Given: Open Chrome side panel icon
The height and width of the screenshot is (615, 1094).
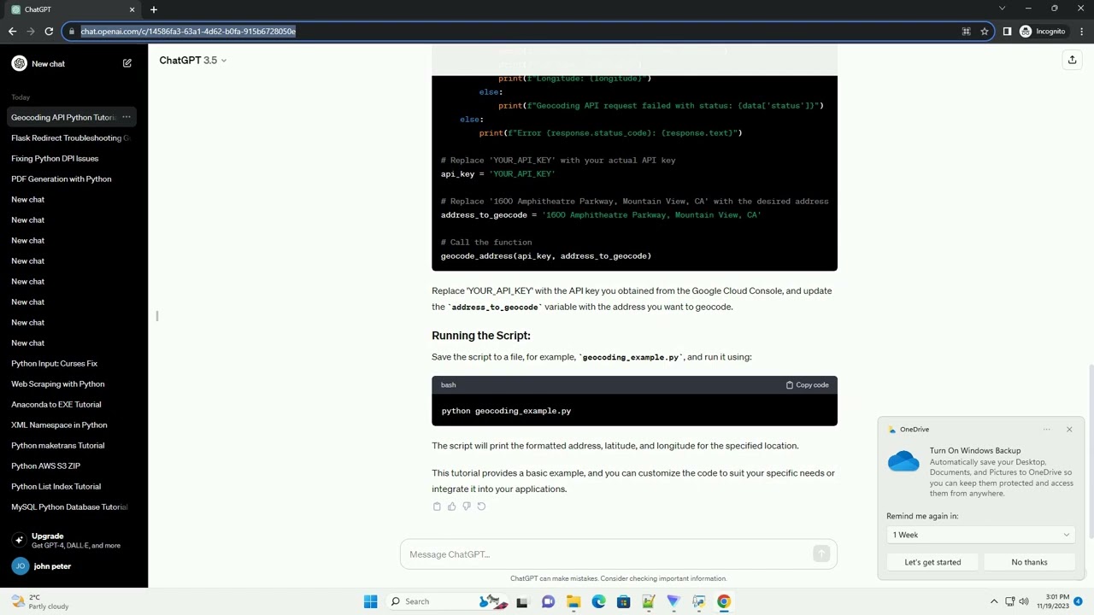Looking at the screenshot, I should 1007,32.
